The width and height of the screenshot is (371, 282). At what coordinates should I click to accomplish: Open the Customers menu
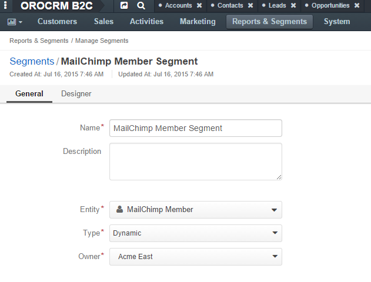click(x=57, y=22)
